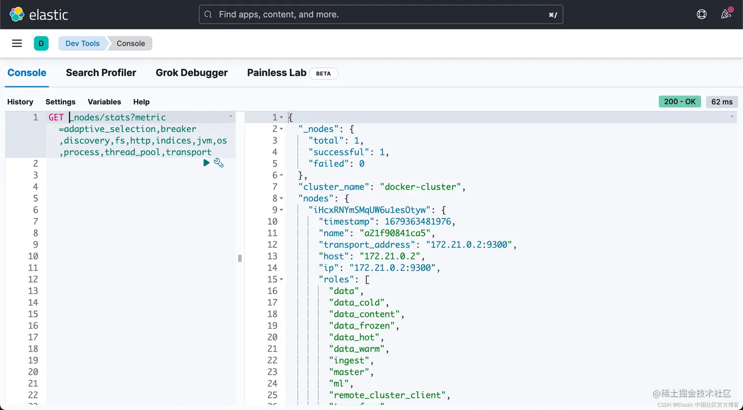Screen dimensions: 743x410
Task: Collapse the "nodes" block at line 8
Action: click(281, 199)
